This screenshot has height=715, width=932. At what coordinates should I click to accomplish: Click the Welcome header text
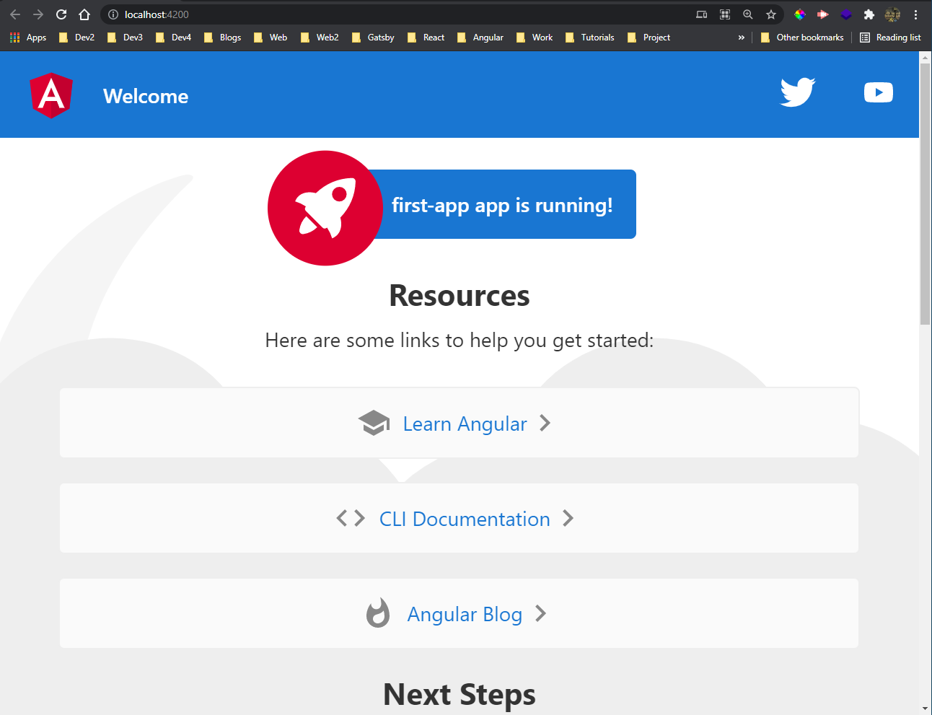(x=146, y=96)
